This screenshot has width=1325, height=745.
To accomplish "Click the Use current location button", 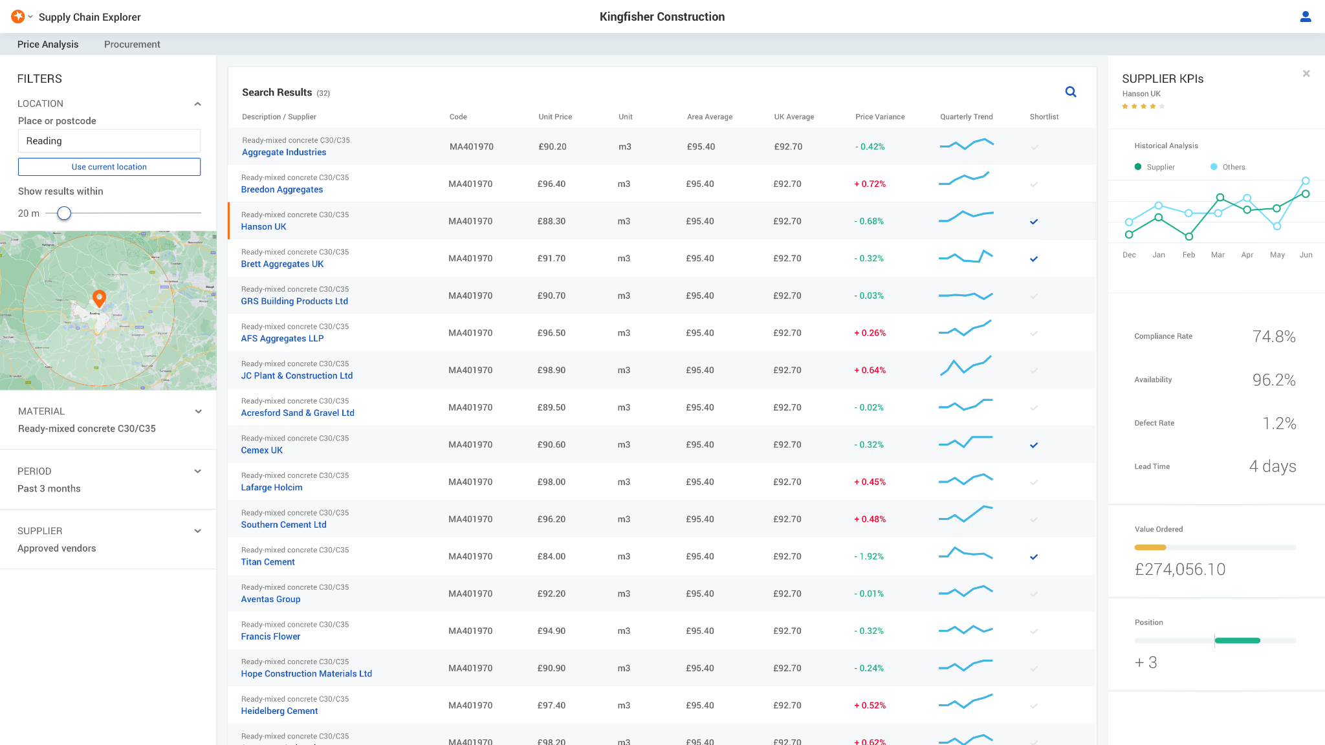I will click(109, 167).
